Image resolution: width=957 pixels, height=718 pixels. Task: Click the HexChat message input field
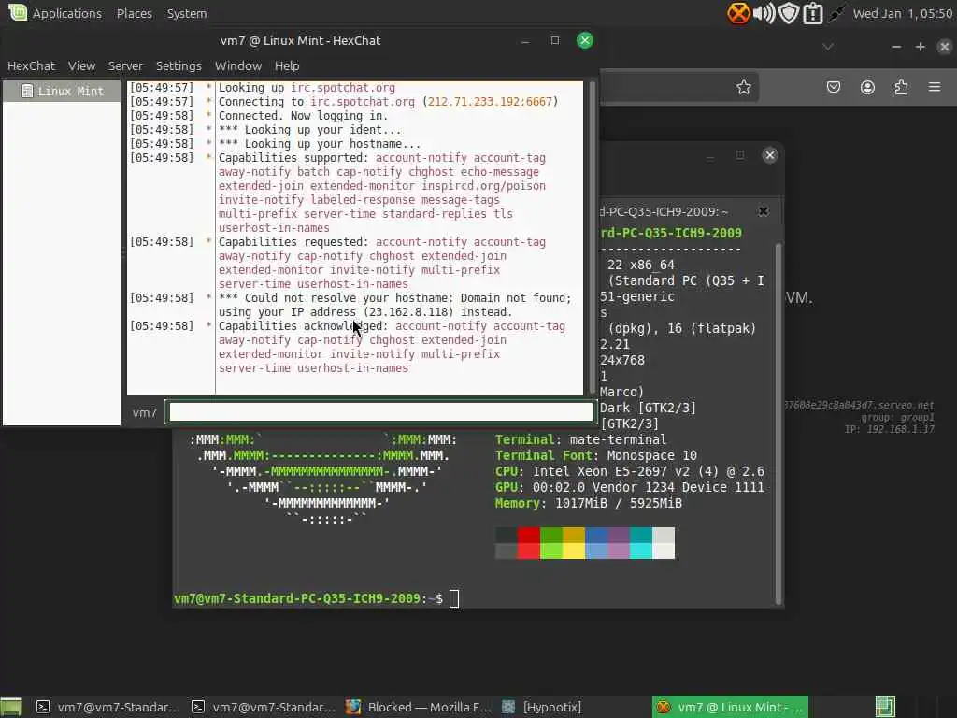381,412
